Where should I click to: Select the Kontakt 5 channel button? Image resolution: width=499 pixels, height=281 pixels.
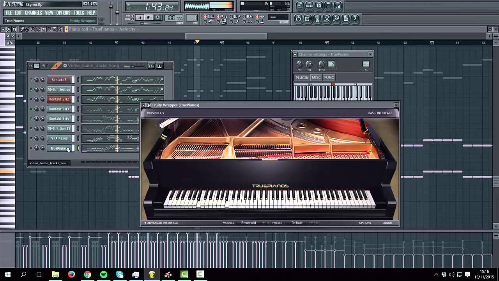click(x=59, y=80)
